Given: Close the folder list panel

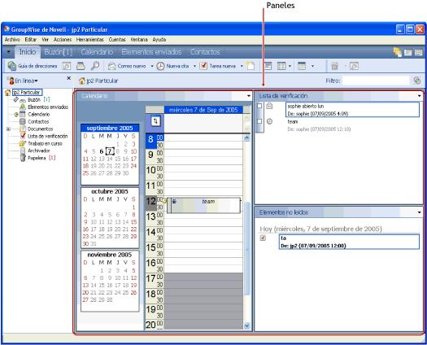Looking at the screenshot, I should pyautogui.click(x=69, y=78).
